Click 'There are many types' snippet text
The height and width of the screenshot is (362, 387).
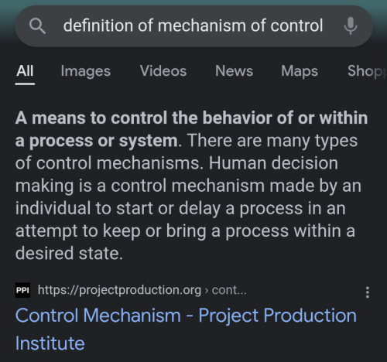pyautogui.click(x=272, y=141)
